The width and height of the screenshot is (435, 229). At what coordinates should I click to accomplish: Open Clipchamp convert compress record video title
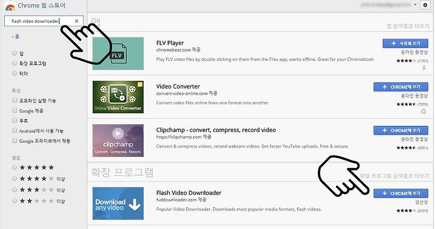(216, 130)
